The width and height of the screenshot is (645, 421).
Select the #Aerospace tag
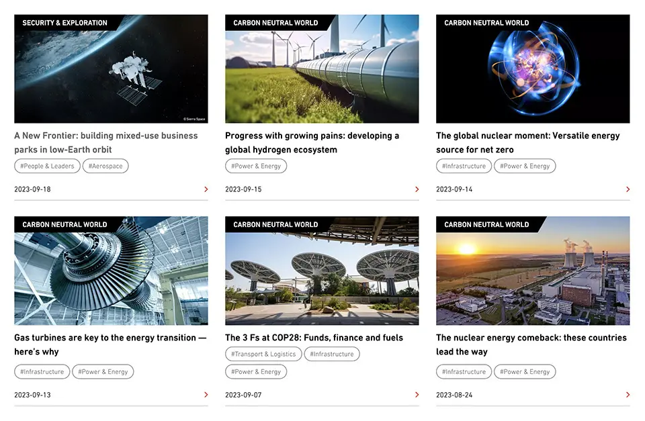pos(105,166)
